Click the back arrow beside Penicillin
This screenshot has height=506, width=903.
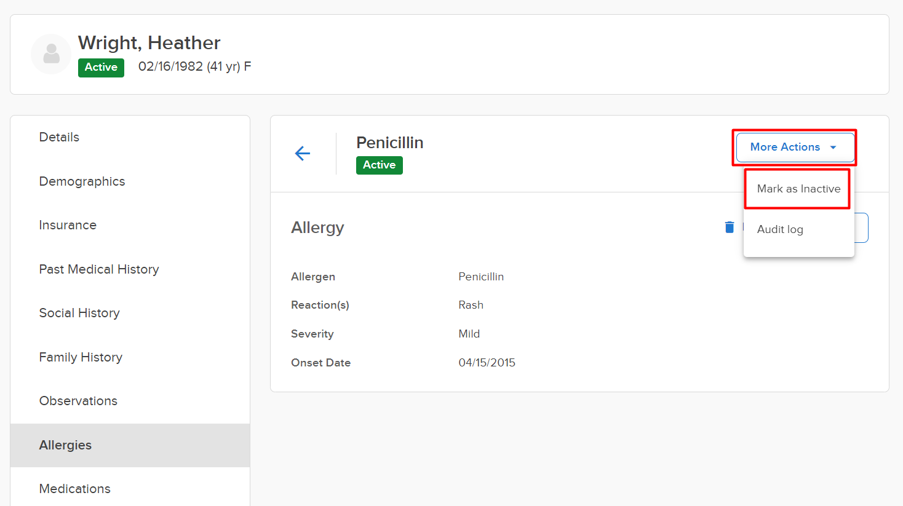(x=302, y=153)
